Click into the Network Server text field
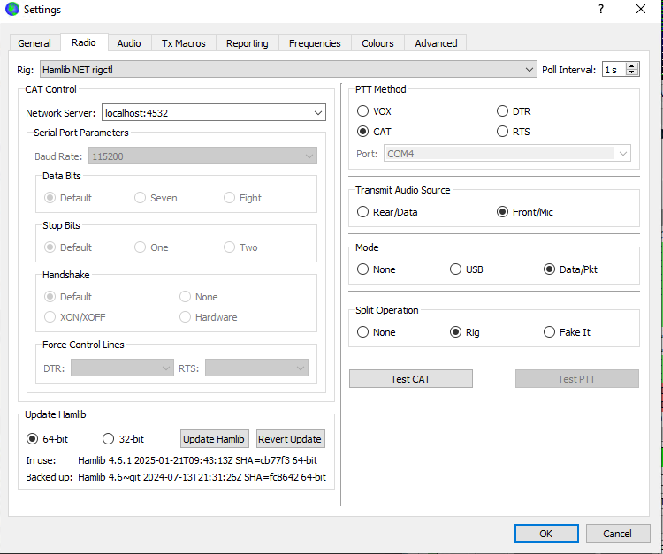The image size is (663, 554). tap(205, 112)
